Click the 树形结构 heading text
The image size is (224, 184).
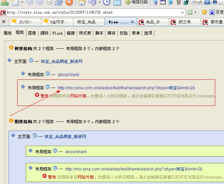(x=23, y=49)
